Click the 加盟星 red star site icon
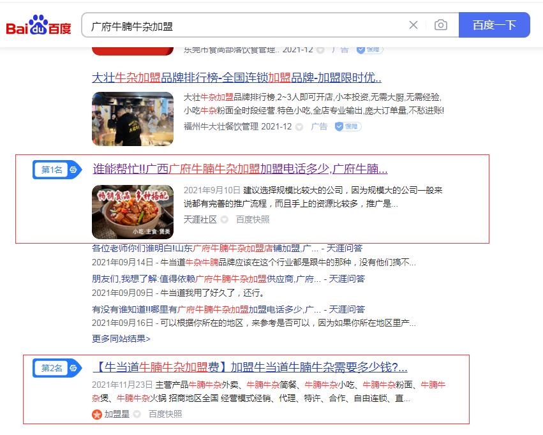543x435 pixels. pyautogui.click(x=97, y=414)
